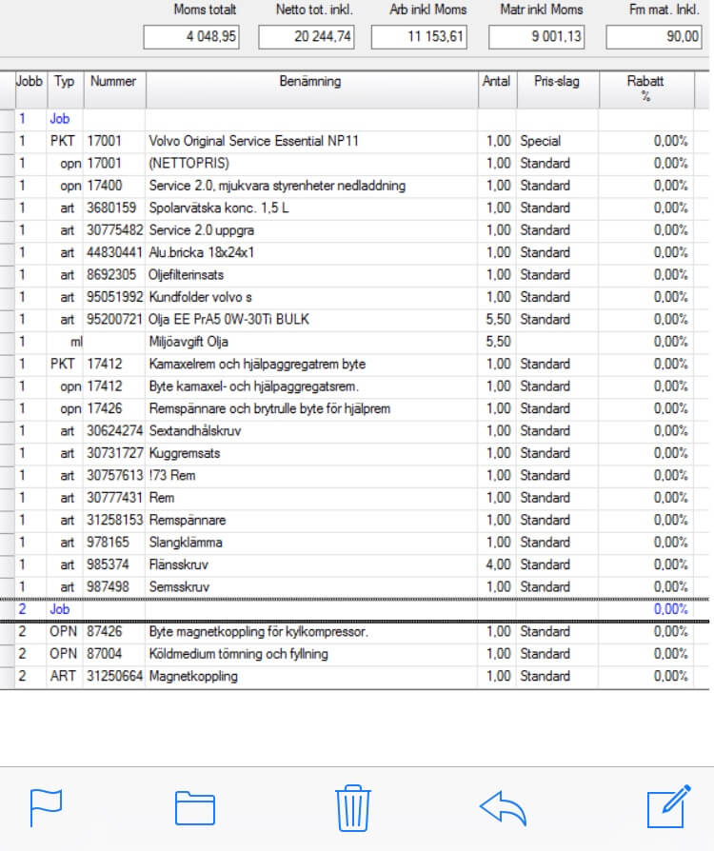Click the Moms totalt value field
Image resolution: width=714 pixels, height=851 pixels.
(191, 37)
